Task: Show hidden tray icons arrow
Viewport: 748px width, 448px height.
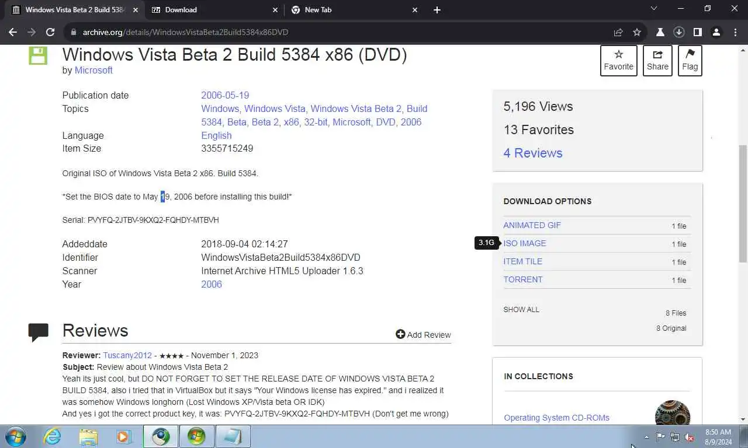Action: coord(646,437)
